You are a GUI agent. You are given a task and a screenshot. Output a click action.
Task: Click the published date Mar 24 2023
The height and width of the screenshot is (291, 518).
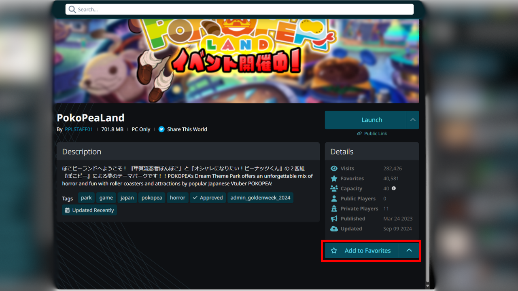point(398,219)
